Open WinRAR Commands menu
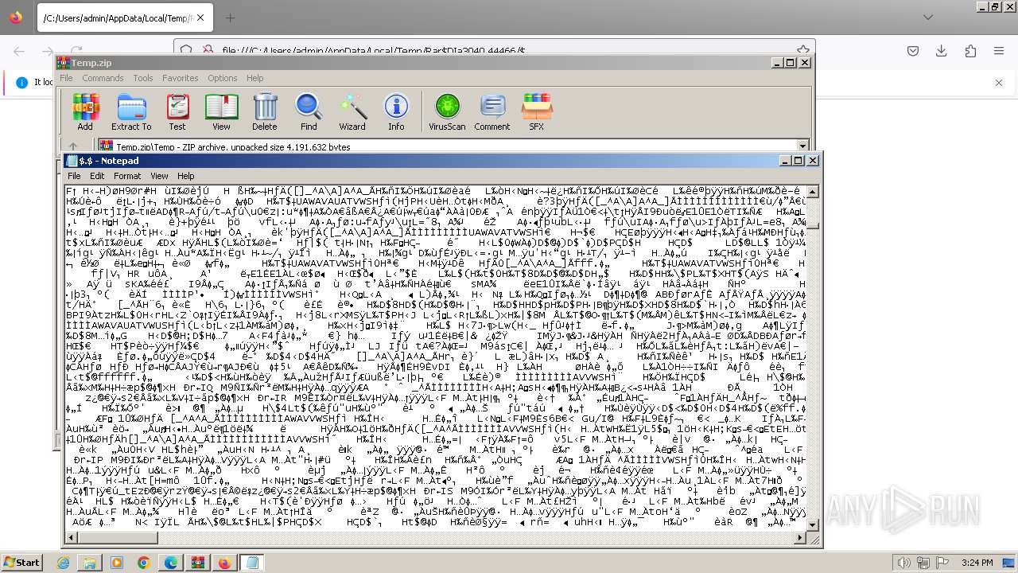The width and height of the screenshot is (1018, 573). pyautogui.click(x=103, y=78)
